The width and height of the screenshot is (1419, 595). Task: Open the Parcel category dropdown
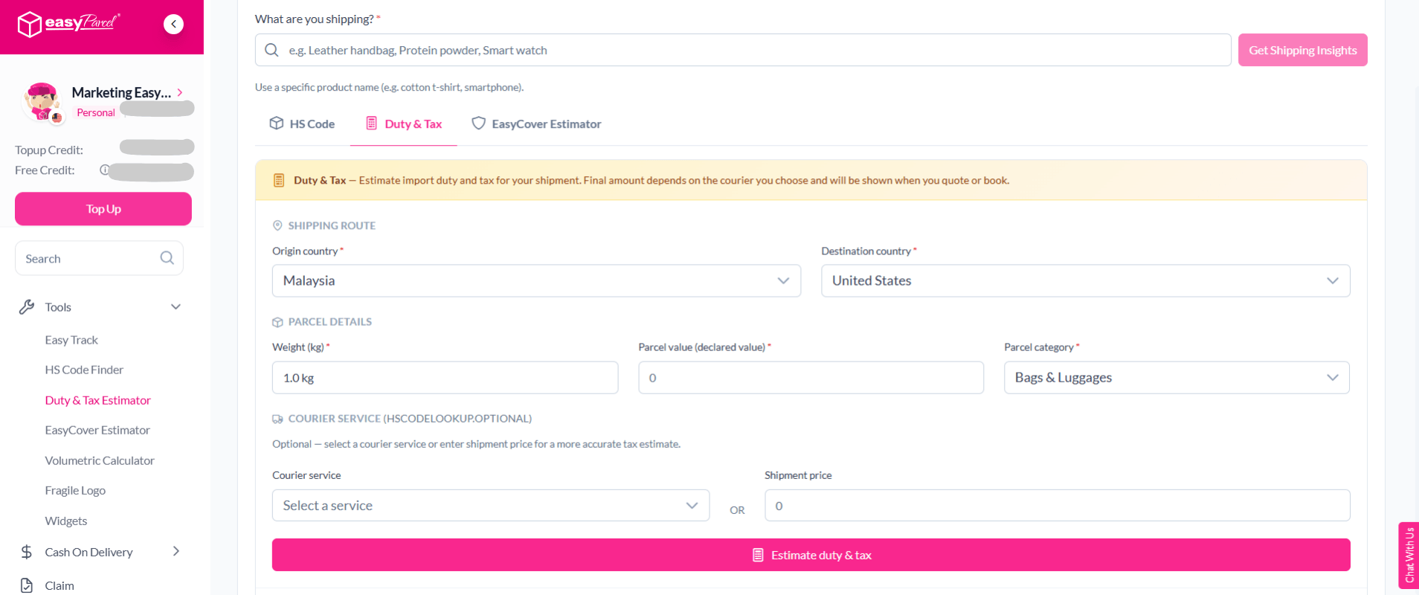[1177, 378]
